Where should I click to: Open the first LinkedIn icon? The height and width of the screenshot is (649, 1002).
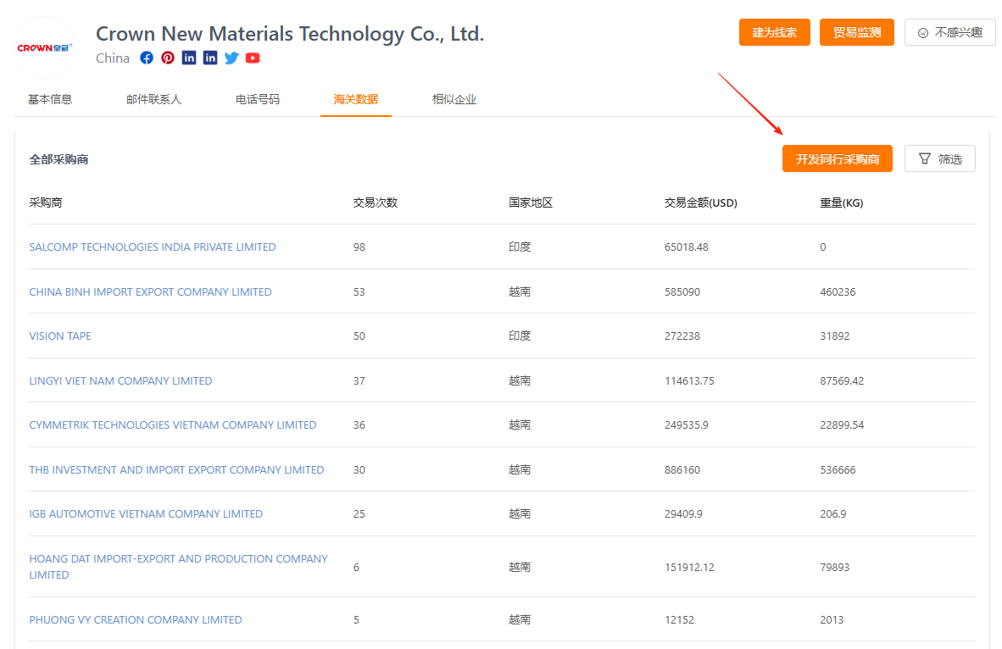click(189, 58)
